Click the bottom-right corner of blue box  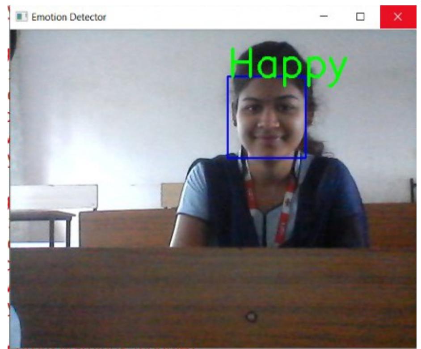[306, 158]
